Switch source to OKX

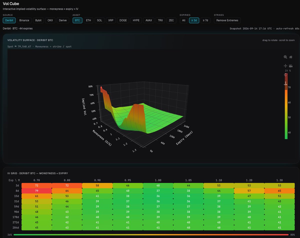(x=50, y=20)
